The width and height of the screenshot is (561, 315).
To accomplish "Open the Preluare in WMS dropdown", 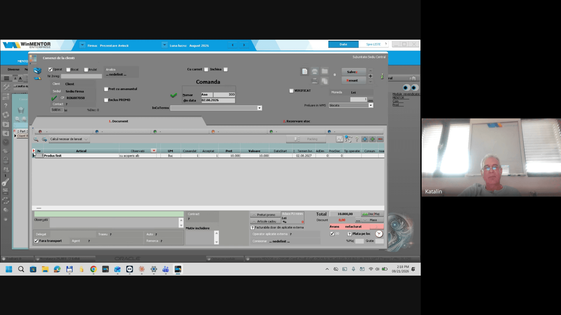I will pyautogui.click(x=371, y=105).
